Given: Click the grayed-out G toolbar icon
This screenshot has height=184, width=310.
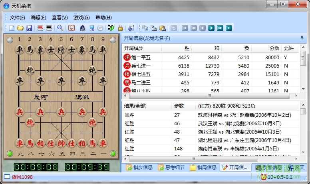Looking at the screenshot, I should point(100,28).
